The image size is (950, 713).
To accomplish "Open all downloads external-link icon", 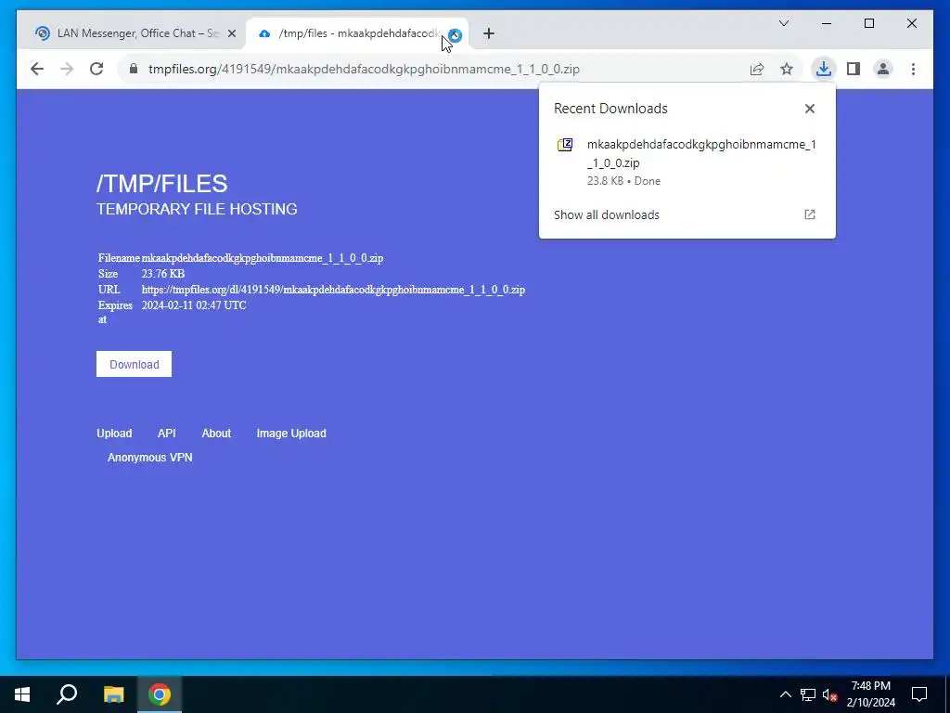I will (809, 214).
